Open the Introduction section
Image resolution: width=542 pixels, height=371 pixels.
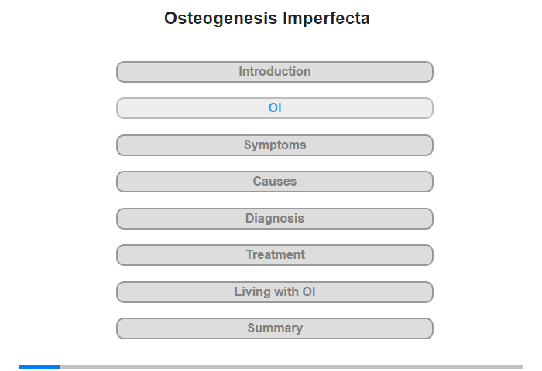(x=274, y=72)
